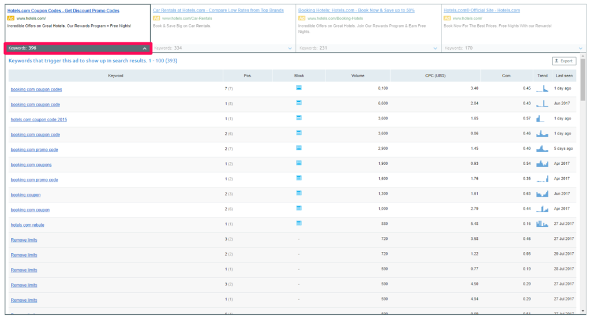Open the hotels com rebate keyword link
This screenshot has height=316, width=591.
click(x=27, y=224)
